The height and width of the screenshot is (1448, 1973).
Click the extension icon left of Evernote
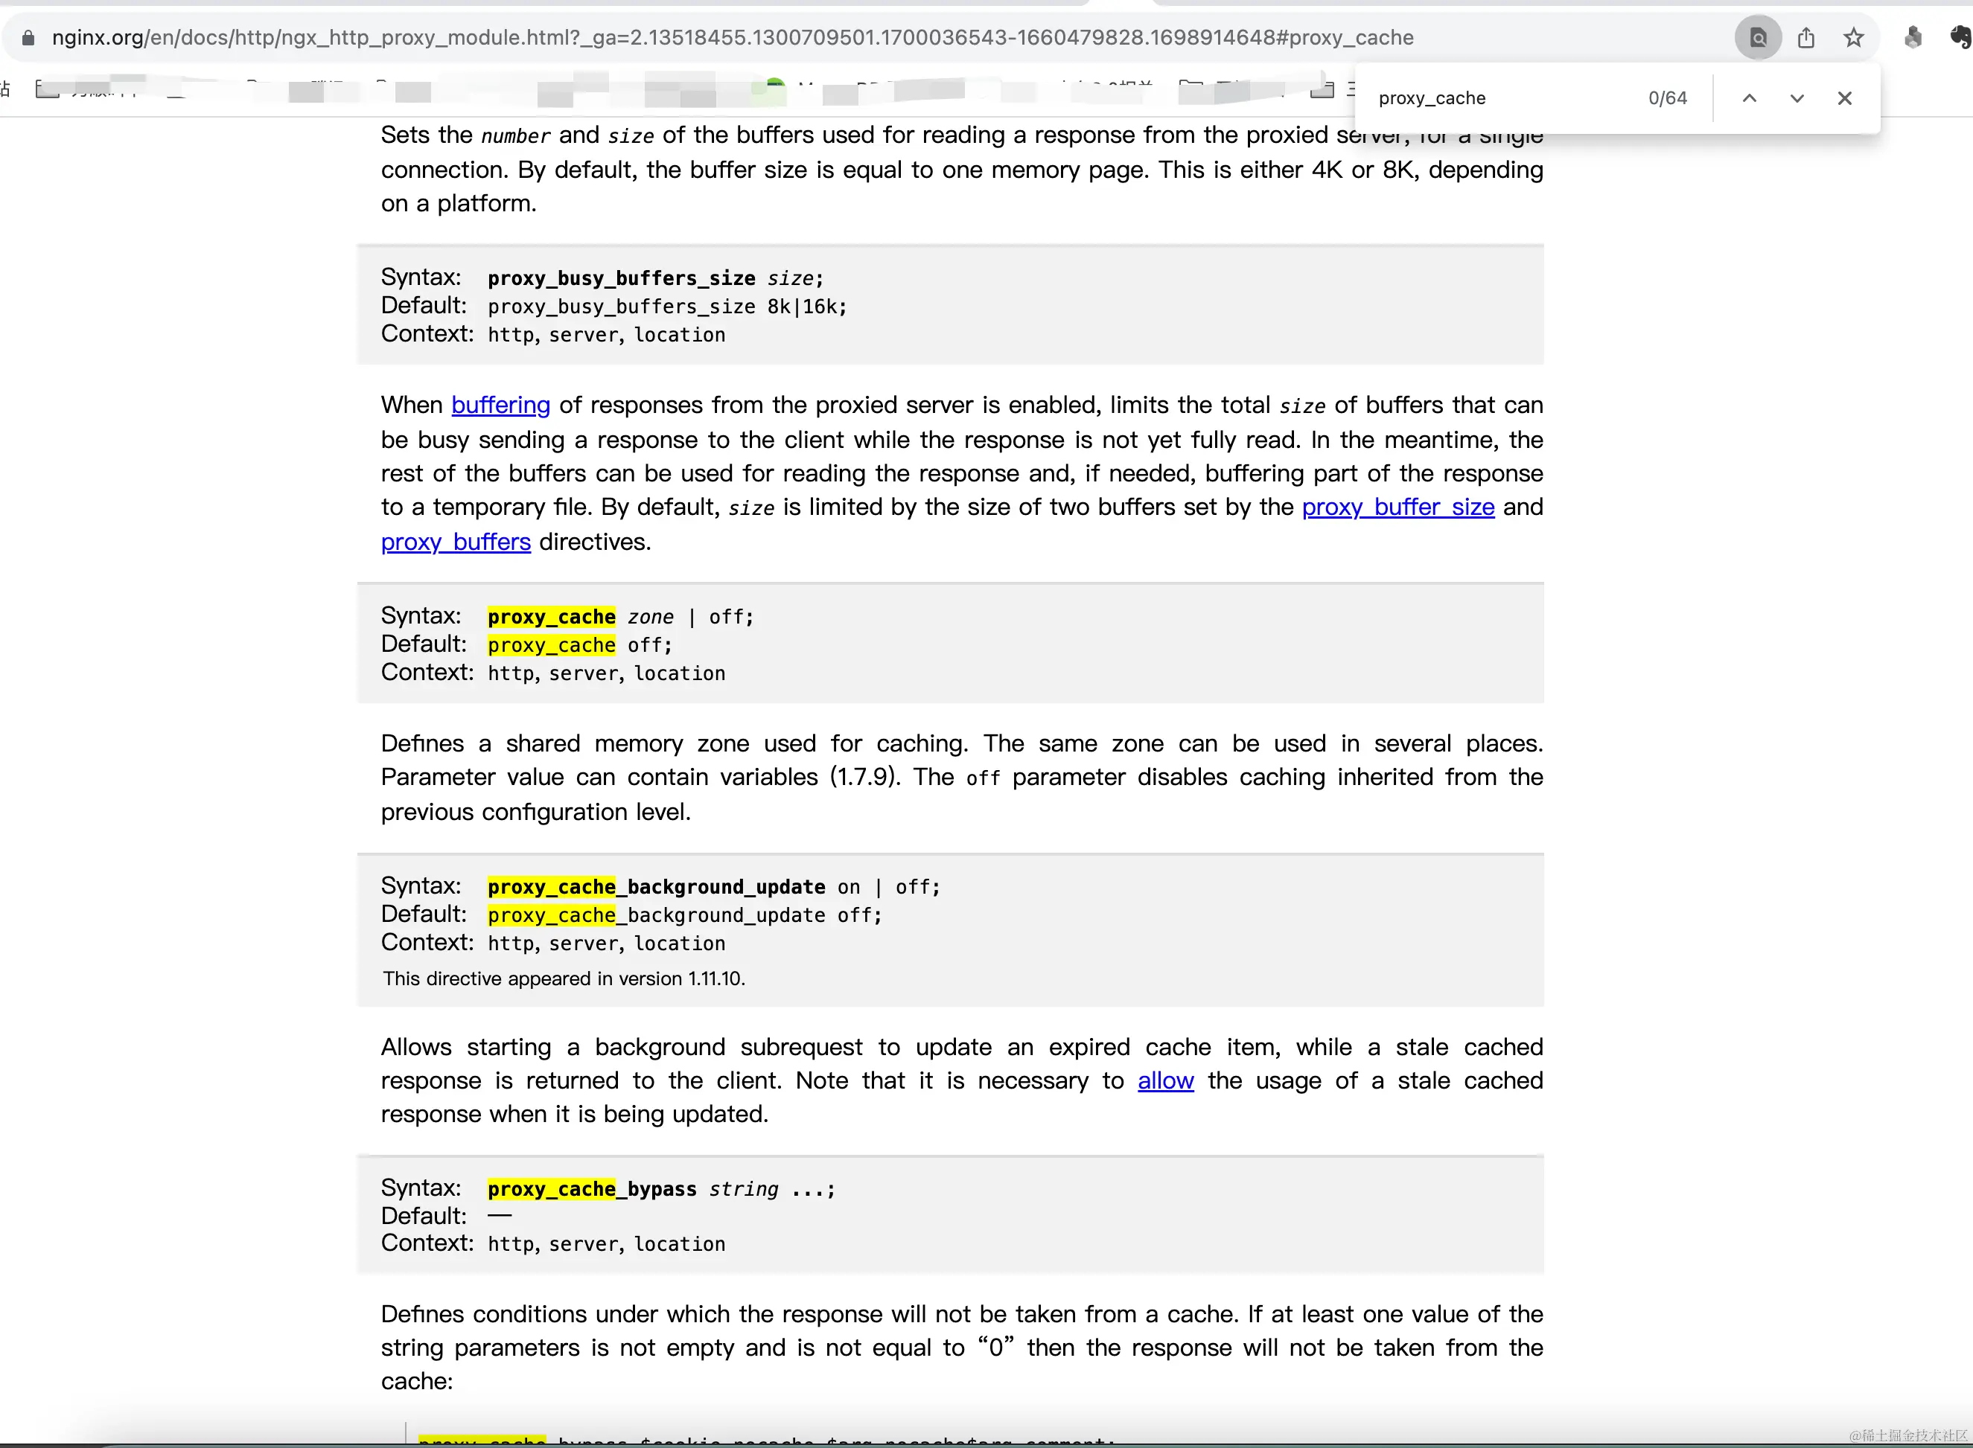(x=1913, y=36)
